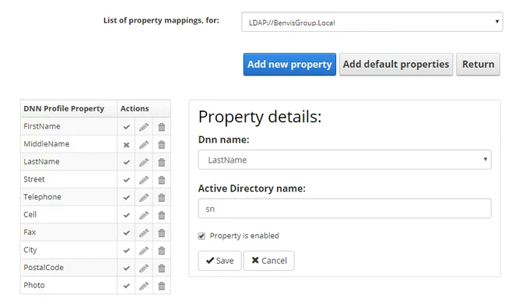
Task: Select the FirstName property name
Action: click(x=42, y=126)
